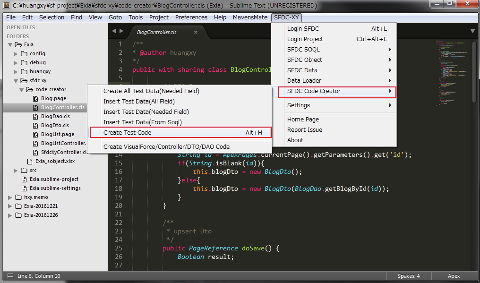Screen dimensions: 480x283
Task: Click the Exia_sobject.xlsx file icon
Action: [x=30, y=161]
